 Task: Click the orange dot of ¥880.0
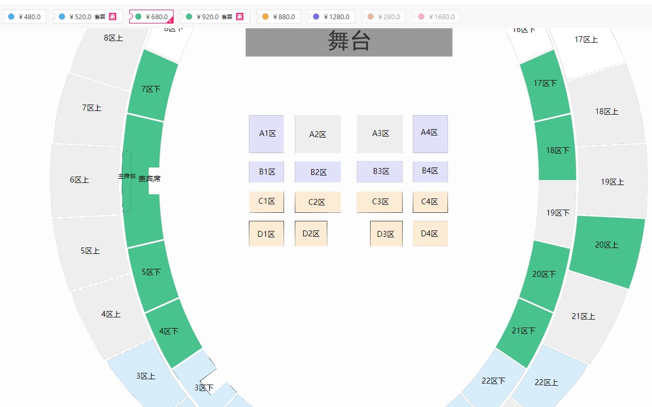point(265,17)
